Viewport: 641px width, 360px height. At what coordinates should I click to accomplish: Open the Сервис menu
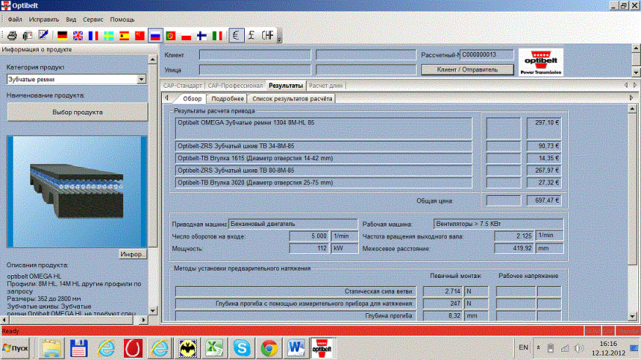click(x=93, y=20)
